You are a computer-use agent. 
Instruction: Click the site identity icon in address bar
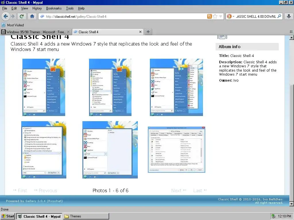tap(42, 16)
